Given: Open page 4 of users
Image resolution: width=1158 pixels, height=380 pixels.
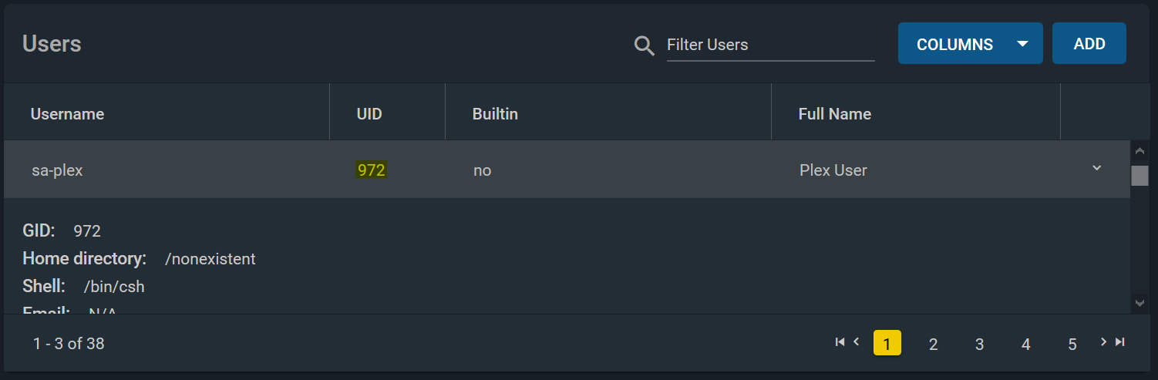Looking at the screenshot, I should pos(1025,344).
